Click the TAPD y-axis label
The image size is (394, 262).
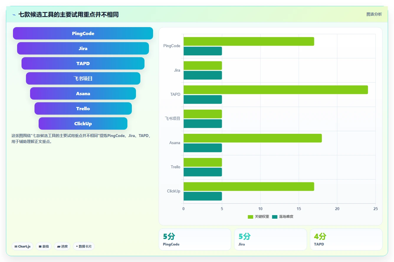(175, 94)
